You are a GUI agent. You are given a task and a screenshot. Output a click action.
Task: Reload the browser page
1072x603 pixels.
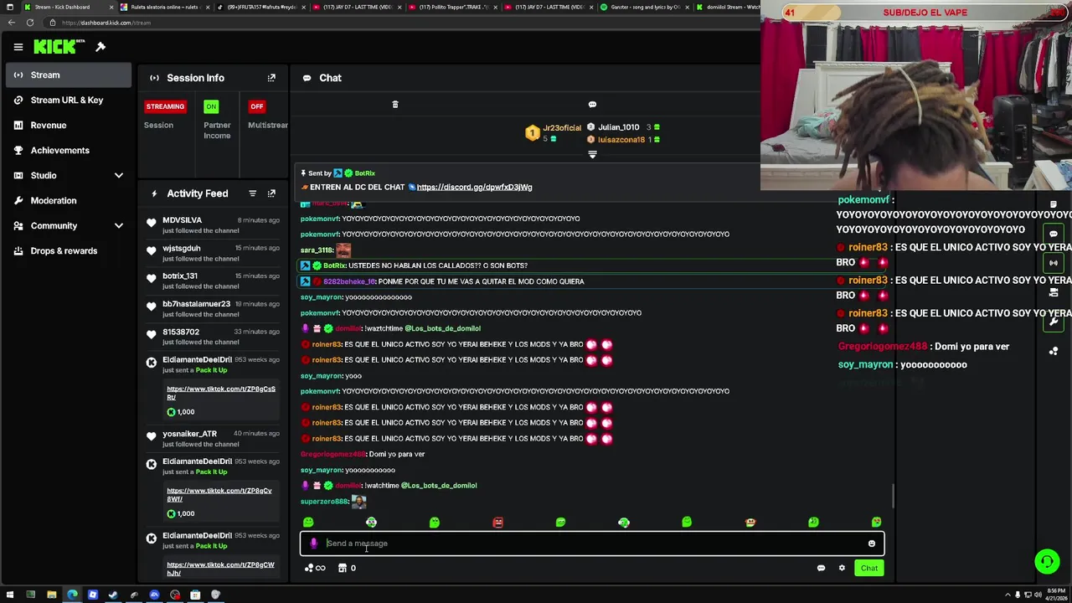click(x=29, y=23)
